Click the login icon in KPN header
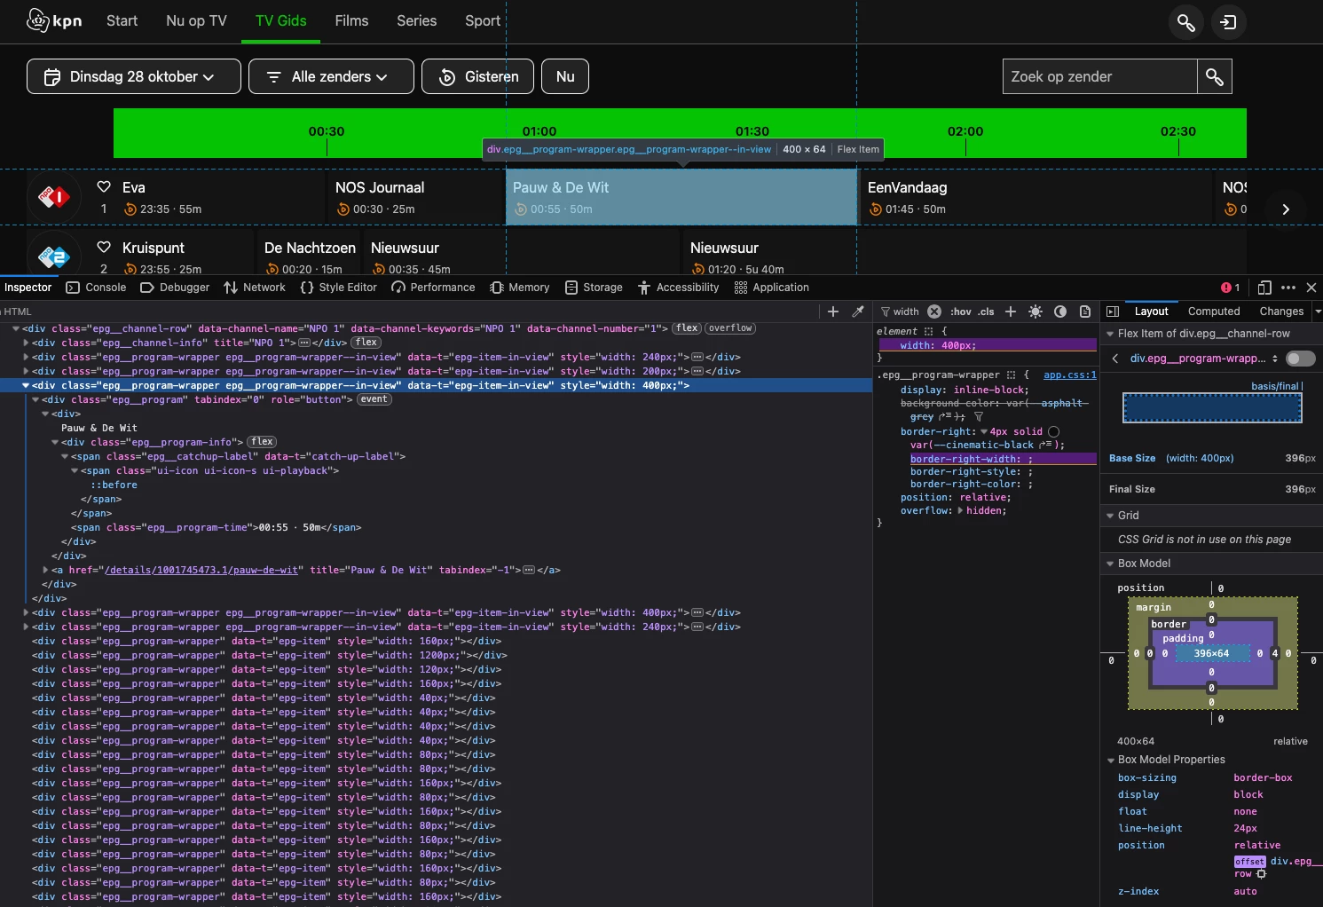 point(1229,22)
